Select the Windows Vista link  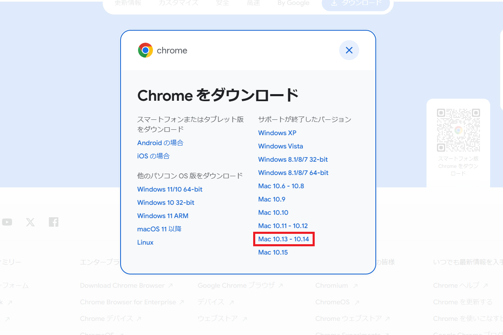(281, 146)
